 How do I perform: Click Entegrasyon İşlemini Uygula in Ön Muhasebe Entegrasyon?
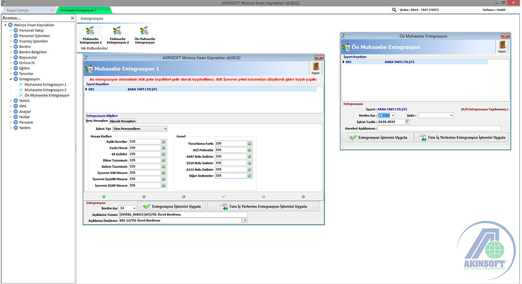pyautogui.click(x=378, y=137)
